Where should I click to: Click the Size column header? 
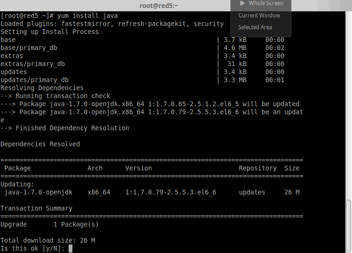[x=292, y=168]
